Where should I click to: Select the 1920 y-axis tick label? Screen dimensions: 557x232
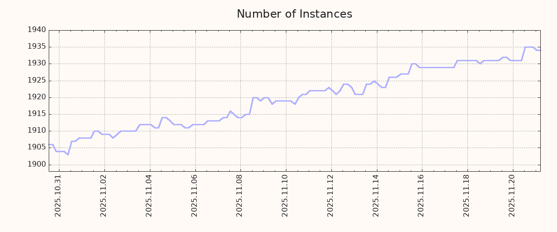pos(37,97)
